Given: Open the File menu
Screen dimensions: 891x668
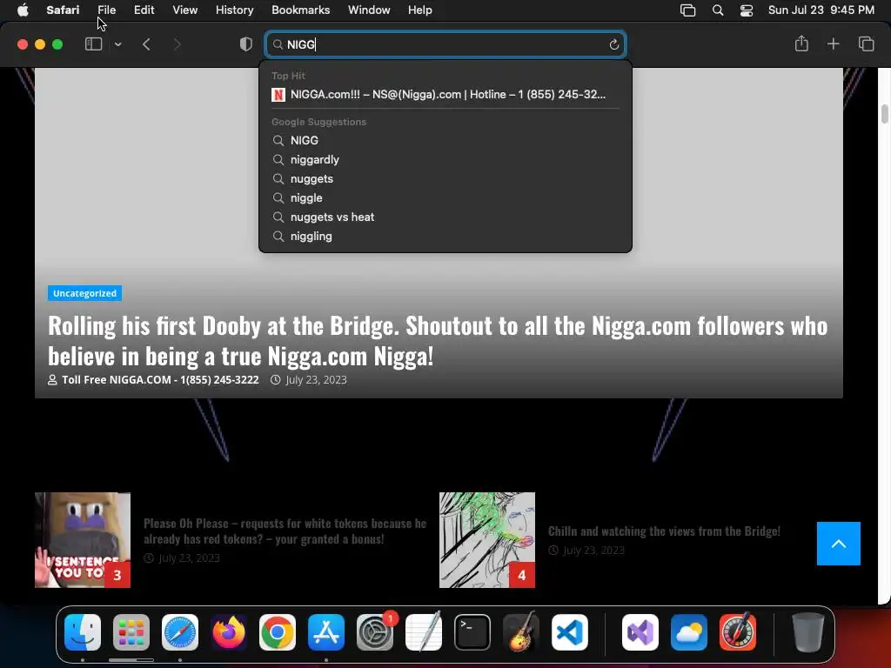Looking at the screenshot, I should [106, 10].
